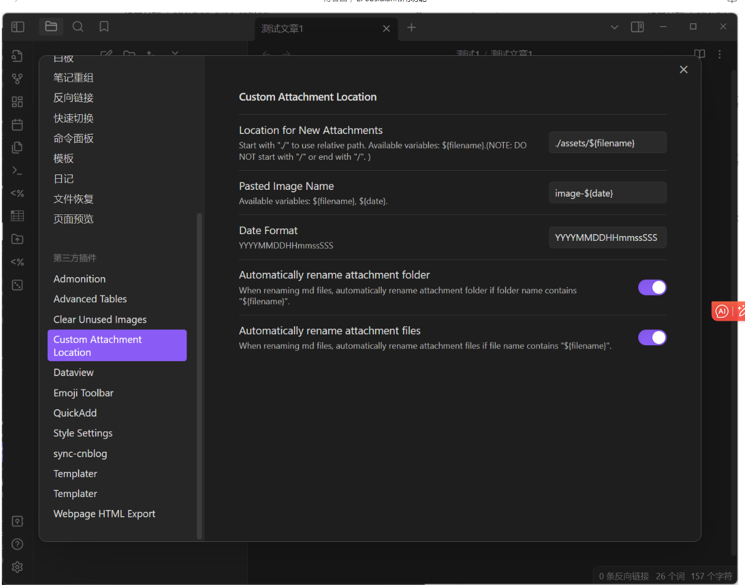Click 157 个字符 character count in status bar
Viewport: 745px width, 588px height.
(x=711, y=576)
